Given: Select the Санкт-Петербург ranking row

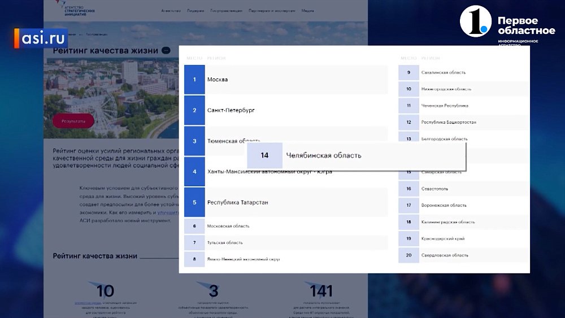Looking at the screenshot, I should coord(297,110).
